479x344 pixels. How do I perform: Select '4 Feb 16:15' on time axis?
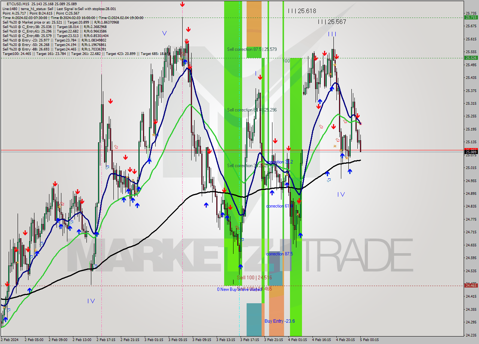(321, 340)
